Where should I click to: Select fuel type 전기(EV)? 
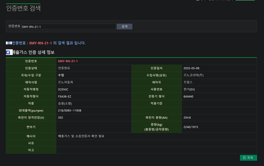189,89
